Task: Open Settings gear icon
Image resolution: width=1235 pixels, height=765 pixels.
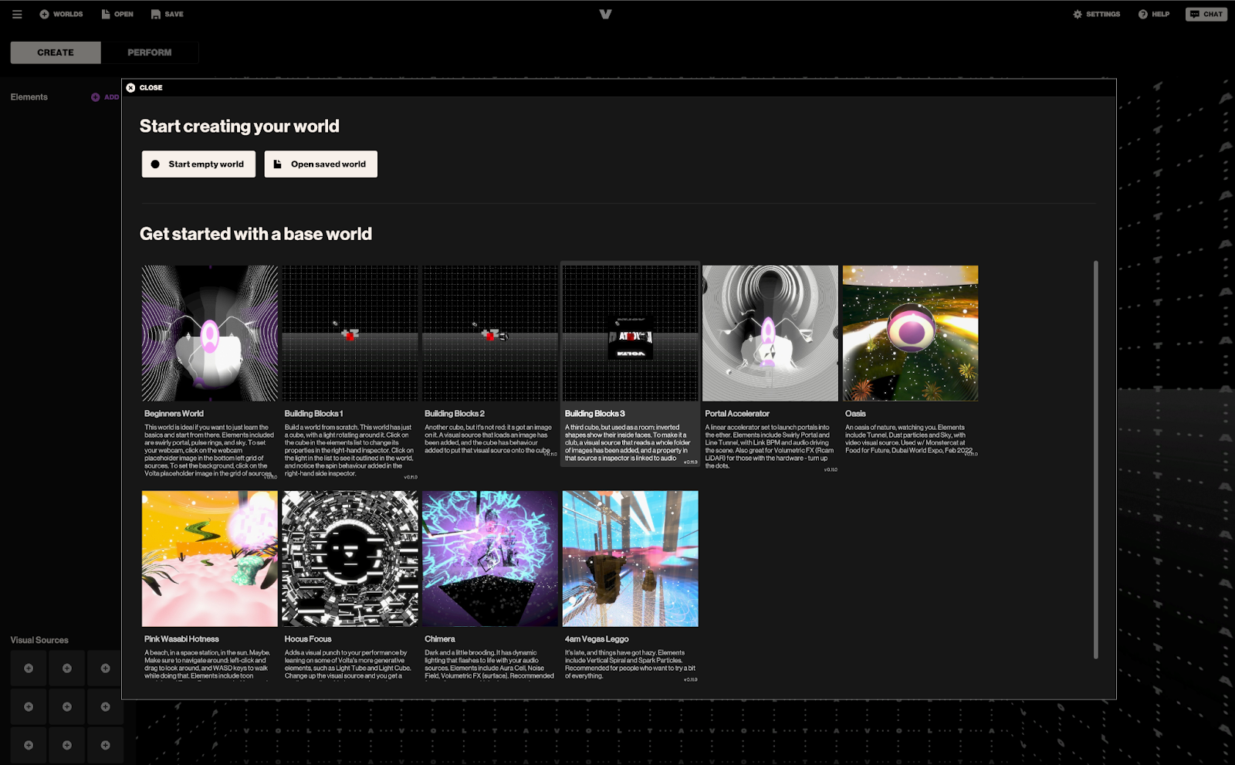Action: [1078, 14]
